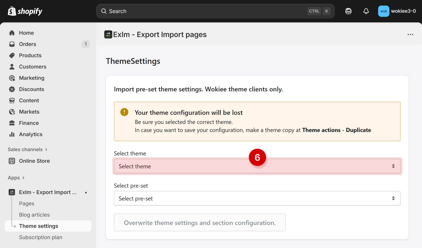The width and height of the screenshot is (422, 248).
Task: Open the Select pre-set dropdown
Action: click(257, 199)
